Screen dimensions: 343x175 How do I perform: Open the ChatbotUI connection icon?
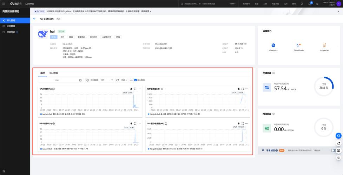point(273,45)
